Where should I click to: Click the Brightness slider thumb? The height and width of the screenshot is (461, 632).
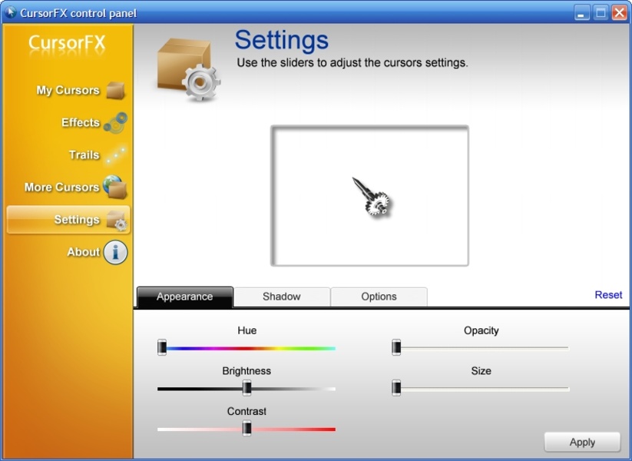[247, 388]
